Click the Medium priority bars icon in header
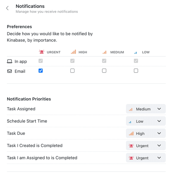Image resolution: width=172 pixels, height=176 pixels. coord(104,52)
